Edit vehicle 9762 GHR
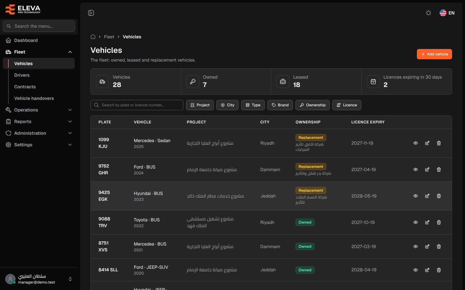 tap(427, 169)
